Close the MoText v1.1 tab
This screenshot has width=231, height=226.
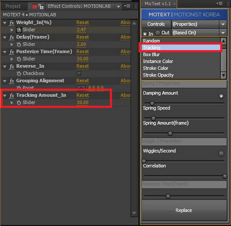click(x=174, y=4)
